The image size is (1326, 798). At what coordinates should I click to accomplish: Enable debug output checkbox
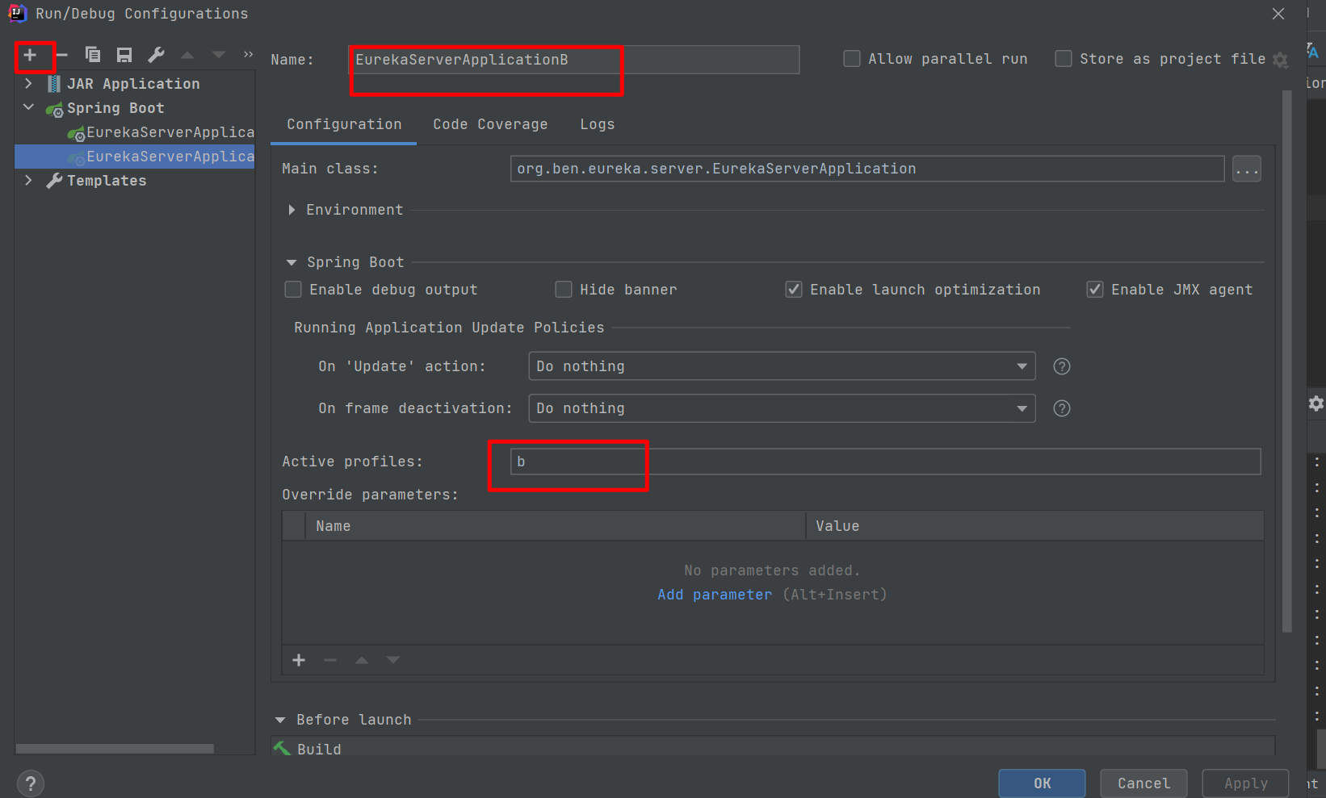293,290
